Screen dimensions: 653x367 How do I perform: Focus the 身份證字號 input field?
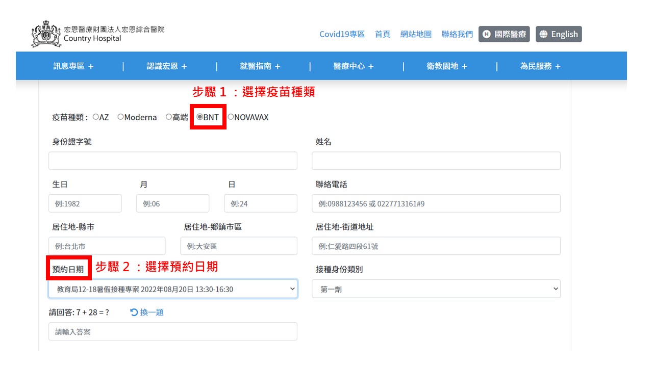[172, 161]
